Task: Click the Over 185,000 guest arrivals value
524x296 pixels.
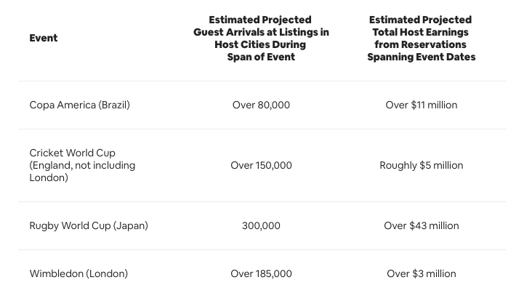Action: (261, 273)
